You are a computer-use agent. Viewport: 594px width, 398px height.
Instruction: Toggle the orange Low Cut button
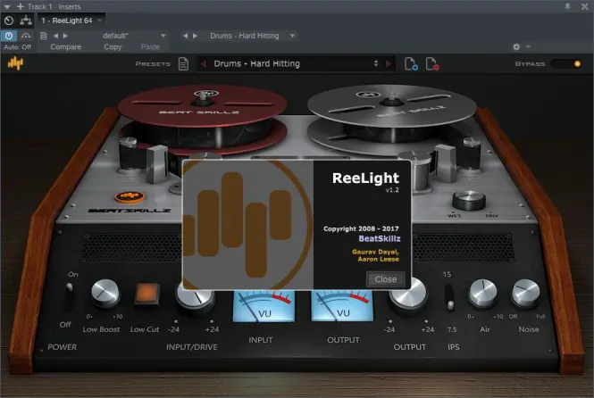(147, 294)
